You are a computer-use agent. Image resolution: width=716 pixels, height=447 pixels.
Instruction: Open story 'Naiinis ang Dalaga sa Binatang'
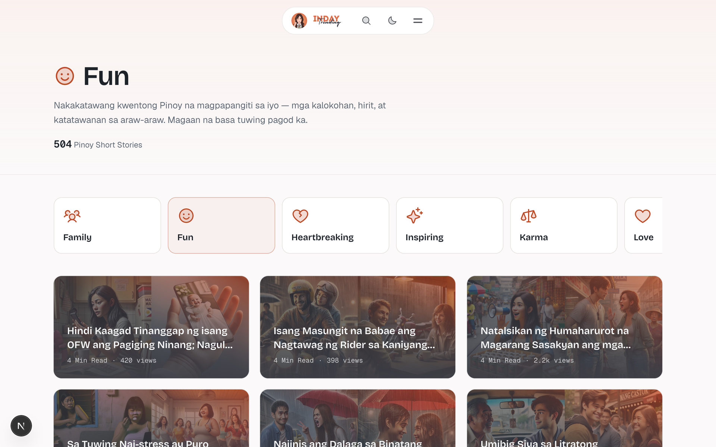click(x=358, y=418)
